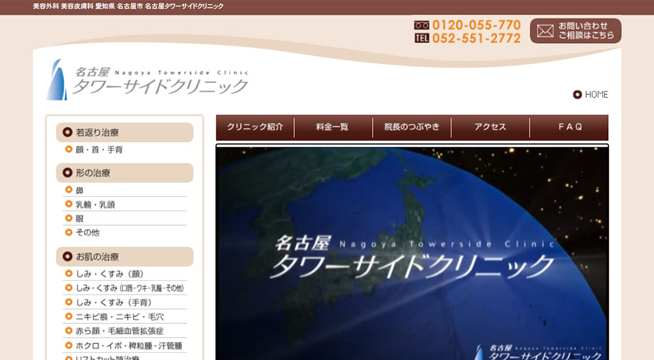The image size is (654, 360).
Task: Select the お肌の治療 category heading
Action: (125, 257)
